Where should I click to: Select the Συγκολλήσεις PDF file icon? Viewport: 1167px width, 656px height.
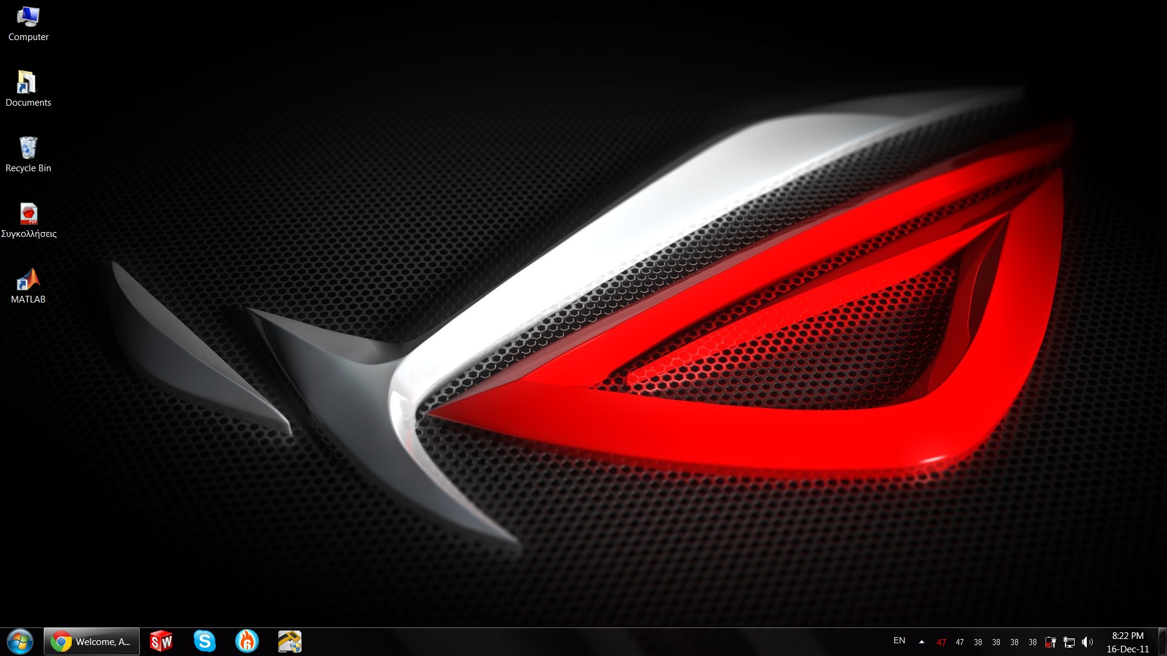click(x=29, y=214)
